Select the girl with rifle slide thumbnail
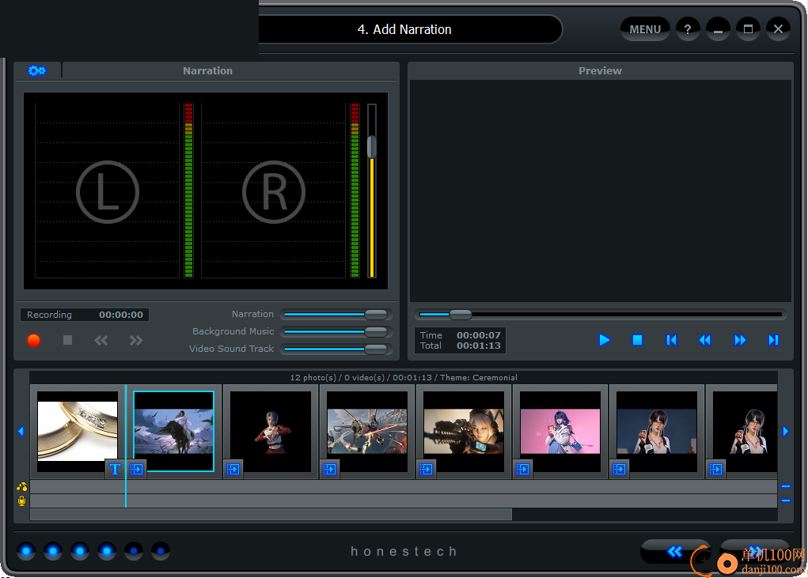808x578 pixels. pos(464,431)
